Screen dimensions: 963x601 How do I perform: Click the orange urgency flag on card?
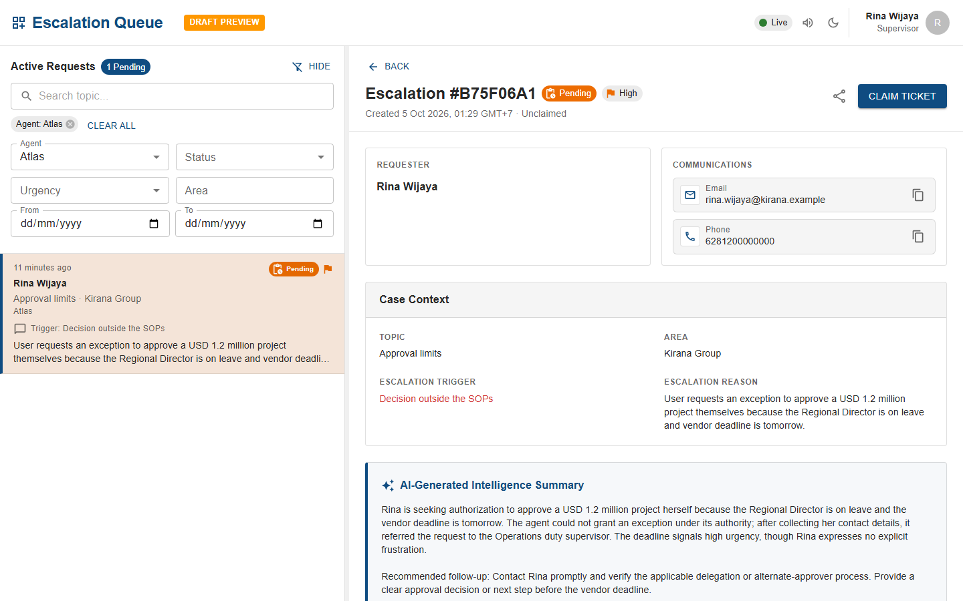(328, 269)
